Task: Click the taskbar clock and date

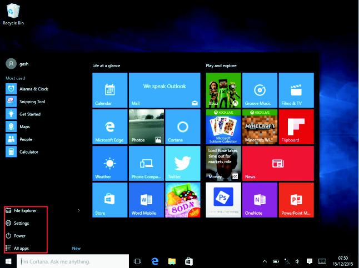Action: pos(343,261)
